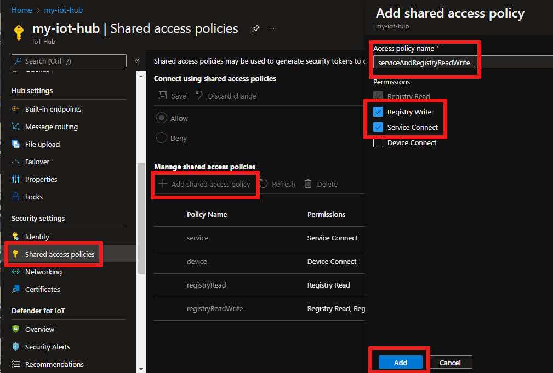
Task: Enable the Device Connect checkbox
Action: 378,142
